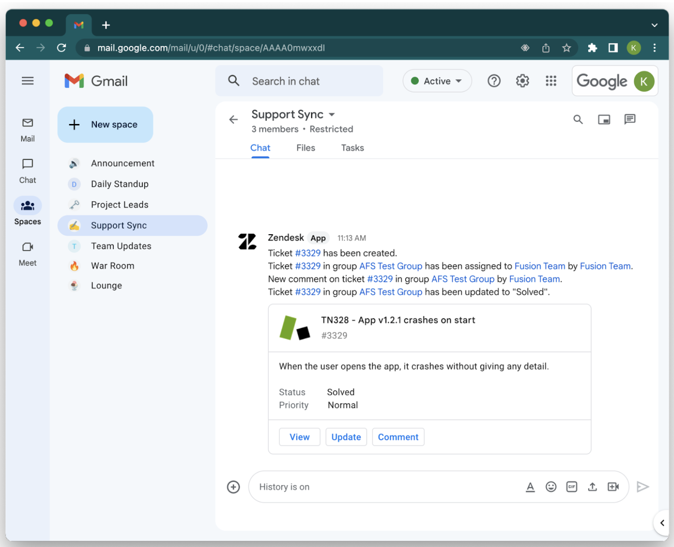Select the Gmail browser tab
This screenshot has width=674, height=547.
click(79, 25)
